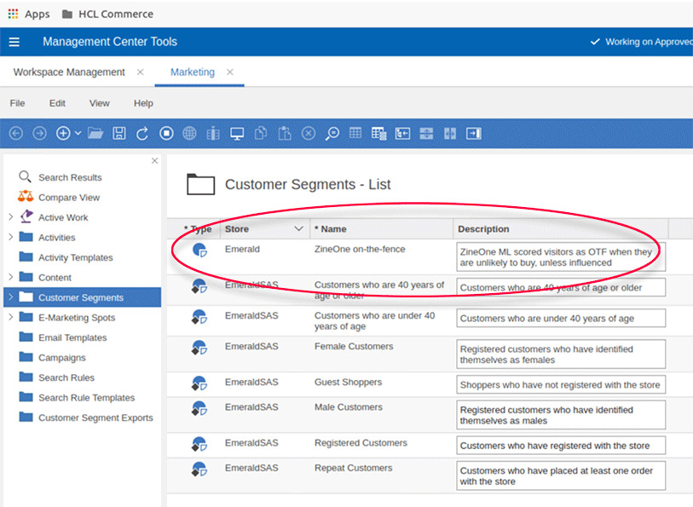The image size is (693, 507).
Task: Click the panel-with-right-arrow toolbar icon
Action: pos(473,134)
